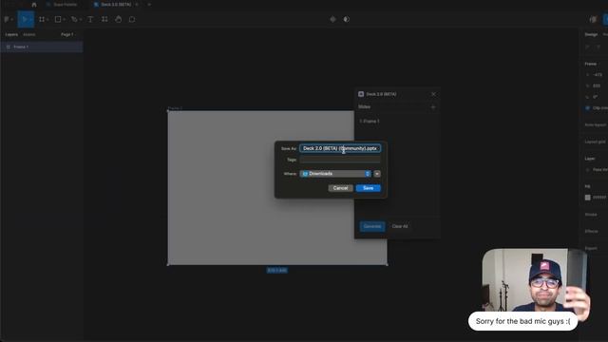Select the Move tool
The height and width of the screenshot is (342, 608).
pyautogui.click(x=24, y=19)
